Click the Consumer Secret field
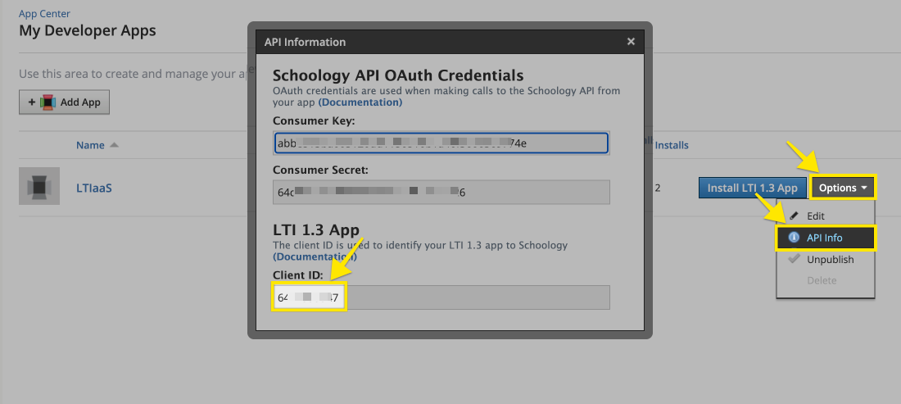The image size is (901, 404). (x=441, y=192)
